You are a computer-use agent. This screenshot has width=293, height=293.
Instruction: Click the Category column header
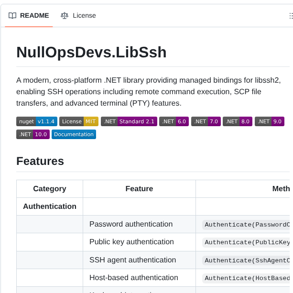pyautogui.click(x=50, y=189)
